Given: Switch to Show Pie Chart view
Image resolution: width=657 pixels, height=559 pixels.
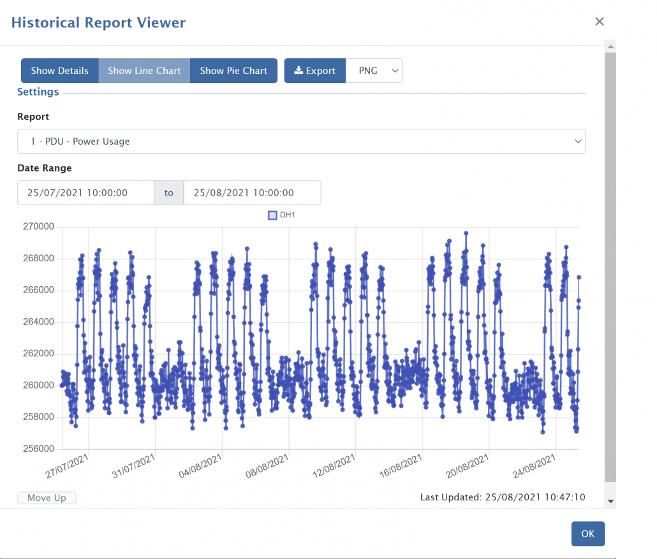Looking at the screenshot, I should click(x=233, y=71).
